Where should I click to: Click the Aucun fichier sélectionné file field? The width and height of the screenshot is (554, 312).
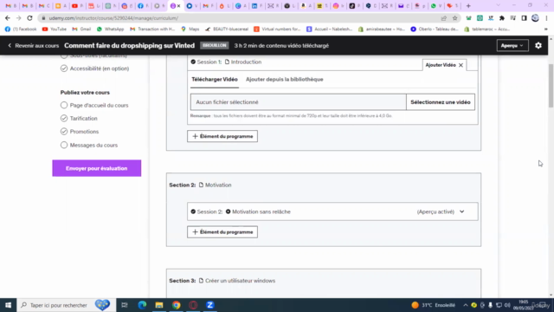(x=298, y=102)
